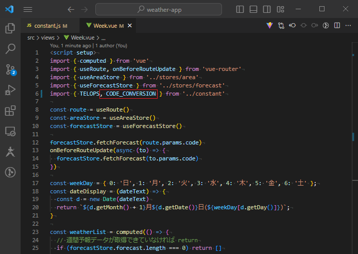Click the breadcrumb ellipsis symbol
This screenshot has height=254, width=358.
[103, 38]
